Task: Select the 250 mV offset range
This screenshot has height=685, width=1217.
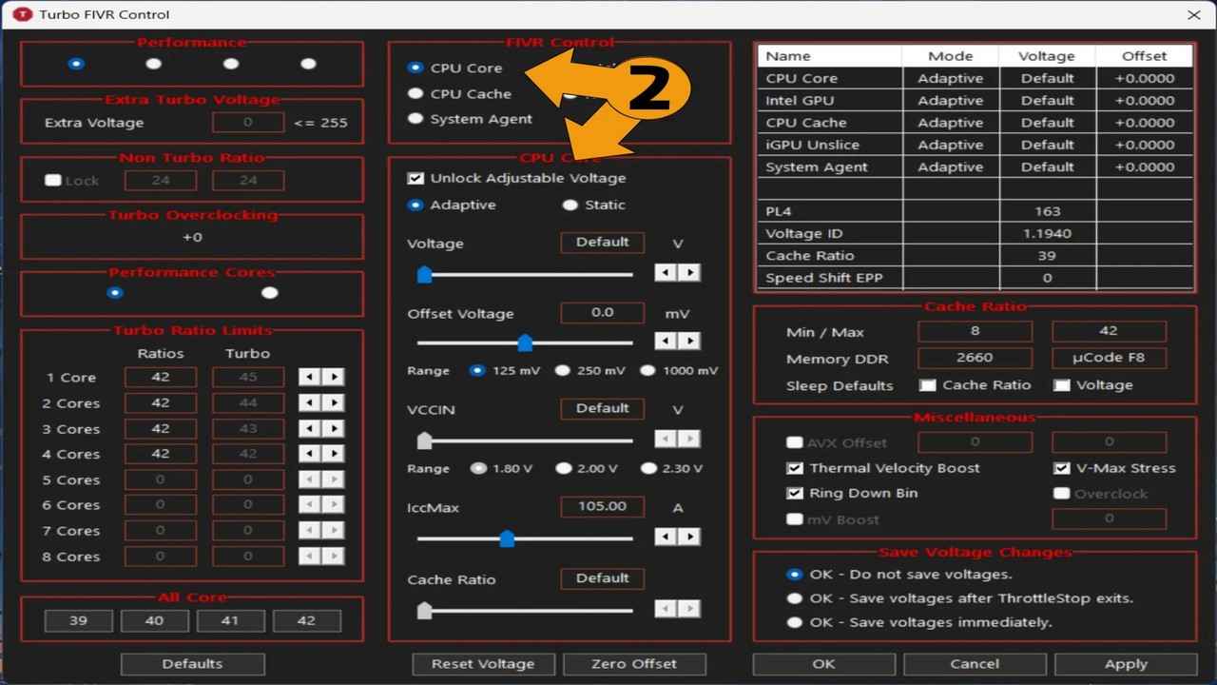Action: click(x=562, y=370)
